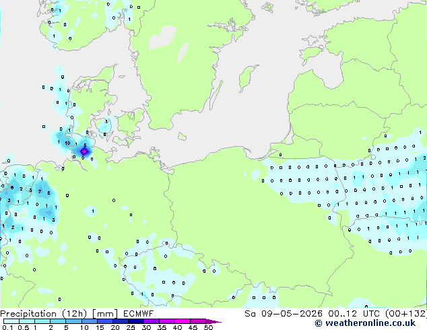This screenshot has height=330, width=427.
Task: Select the 25–30 mm navy legend swatch
Action: pyautogui.click(x=136, y=321)
